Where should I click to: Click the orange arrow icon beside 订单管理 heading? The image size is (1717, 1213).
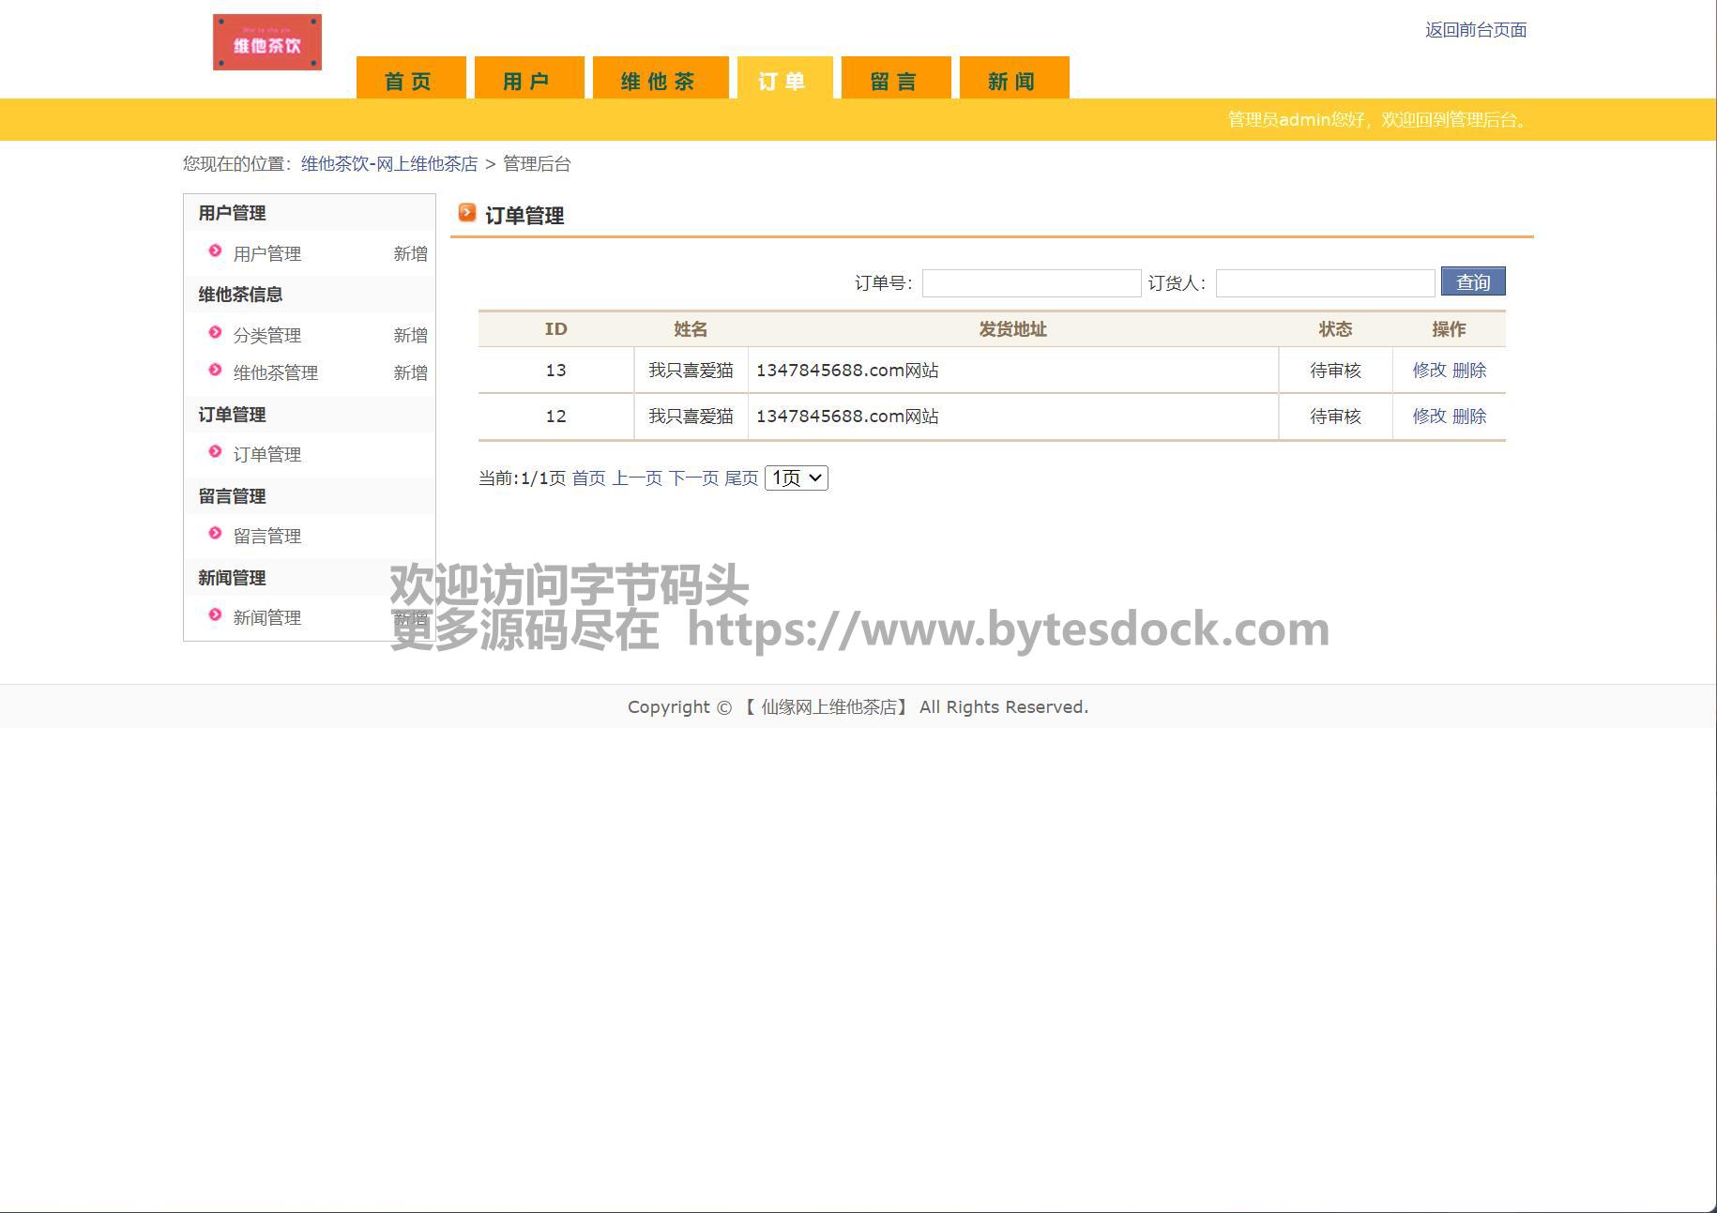pos(467,213)
